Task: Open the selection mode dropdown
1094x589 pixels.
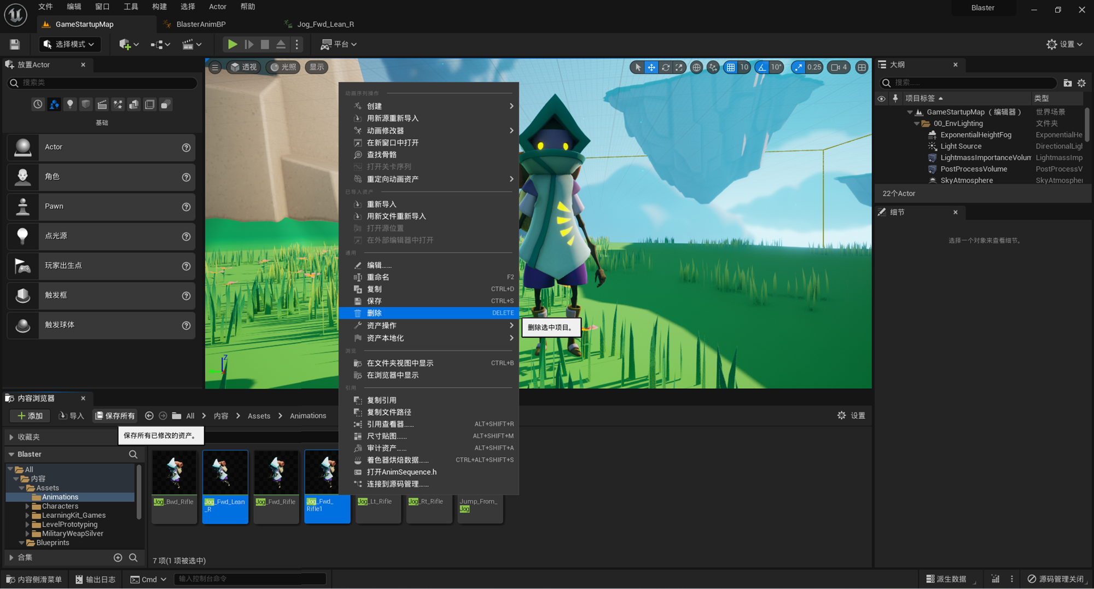Action: [x=69, y=44]
